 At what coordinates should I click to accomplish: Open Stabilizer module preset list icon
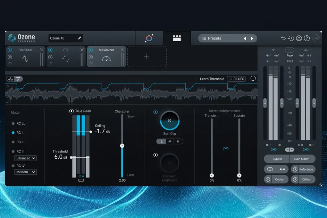[x=10, y=64]
